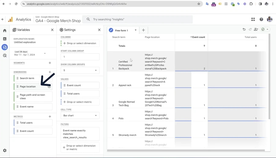The height and width of the screenshot is (158, 276).
Task: Open Chrome three-dot menu
Action: [x=273, y=4]
